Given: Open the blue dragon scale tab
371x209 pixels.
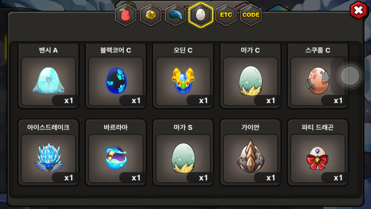Looking at the screenshot, I should tap(176, 15).
